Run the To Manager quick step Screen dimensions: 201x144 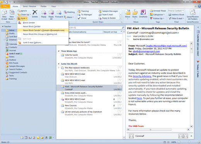pos(85,15)
